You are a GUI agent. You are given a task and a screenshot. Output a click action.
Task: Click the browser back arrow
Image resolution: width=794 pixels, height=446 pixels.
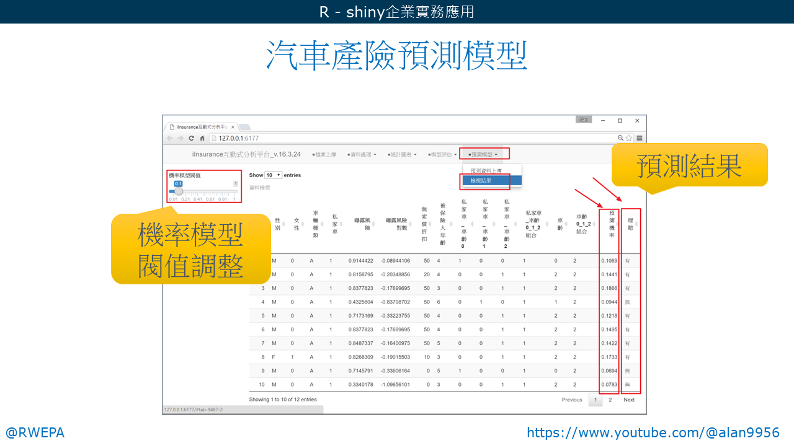171,138
